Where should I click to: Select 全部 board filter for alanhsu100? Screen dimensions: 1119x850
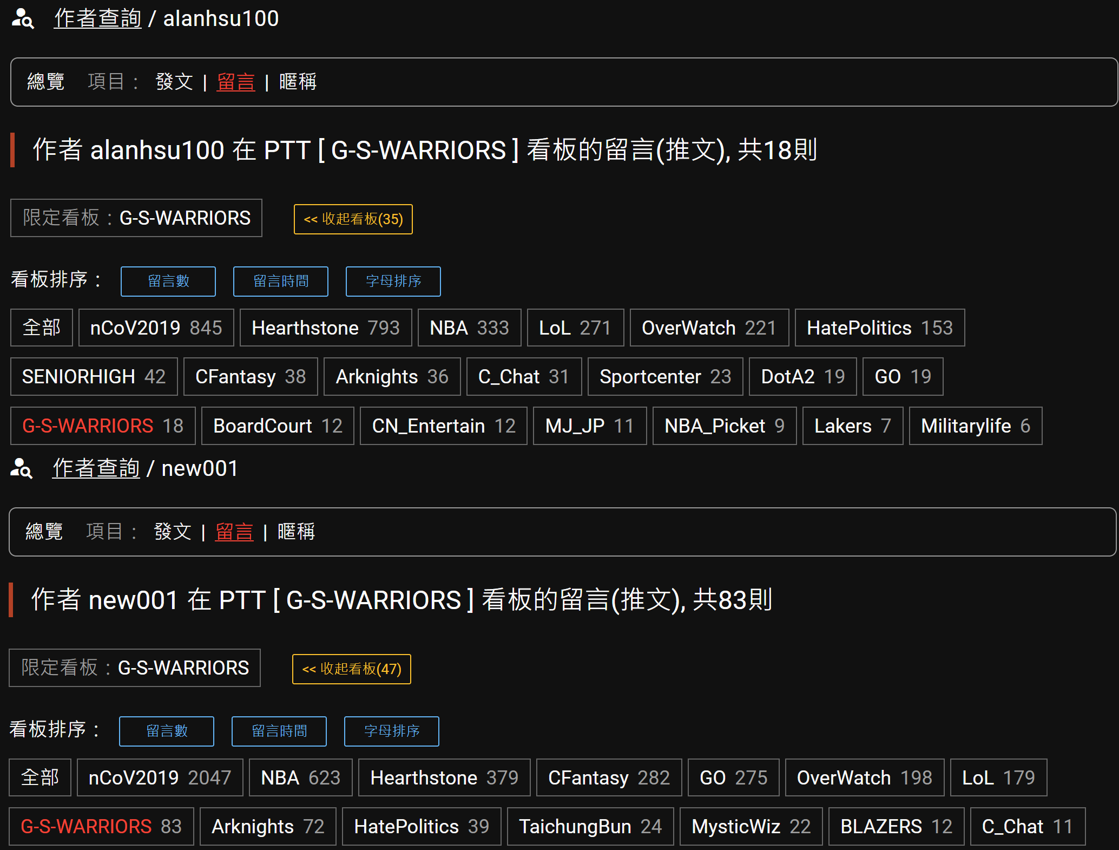pos(42,328)
